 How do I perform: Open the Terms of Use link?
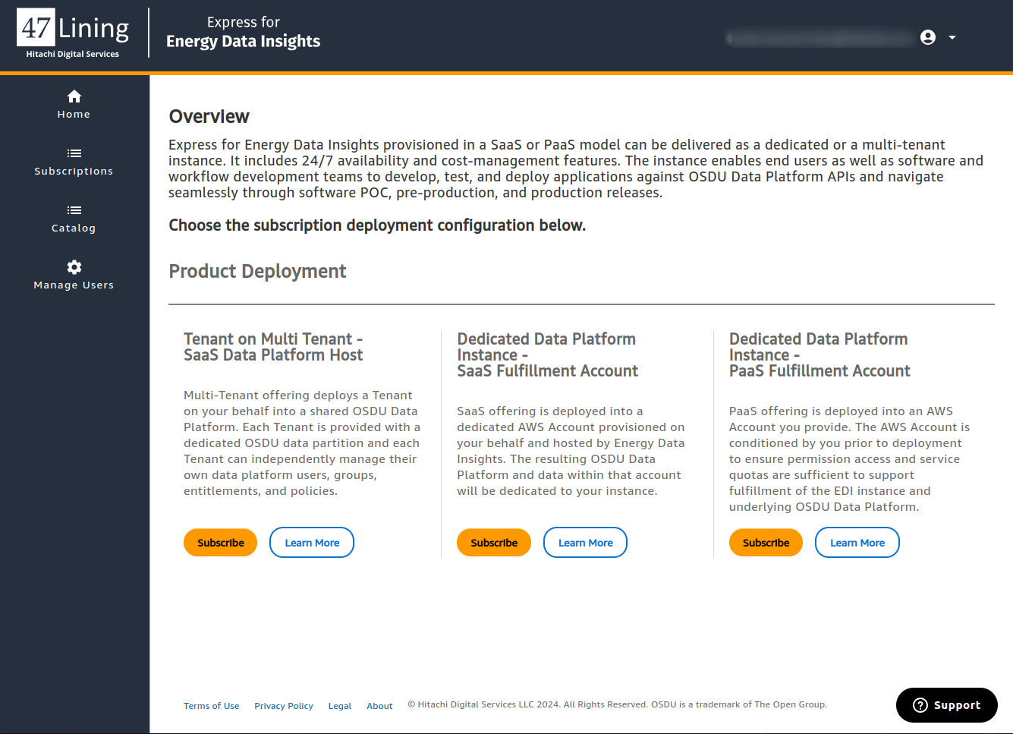211,706
